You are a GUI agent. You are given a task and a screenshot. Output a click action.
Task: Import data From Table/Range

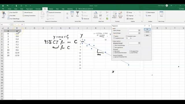(14, 18)
